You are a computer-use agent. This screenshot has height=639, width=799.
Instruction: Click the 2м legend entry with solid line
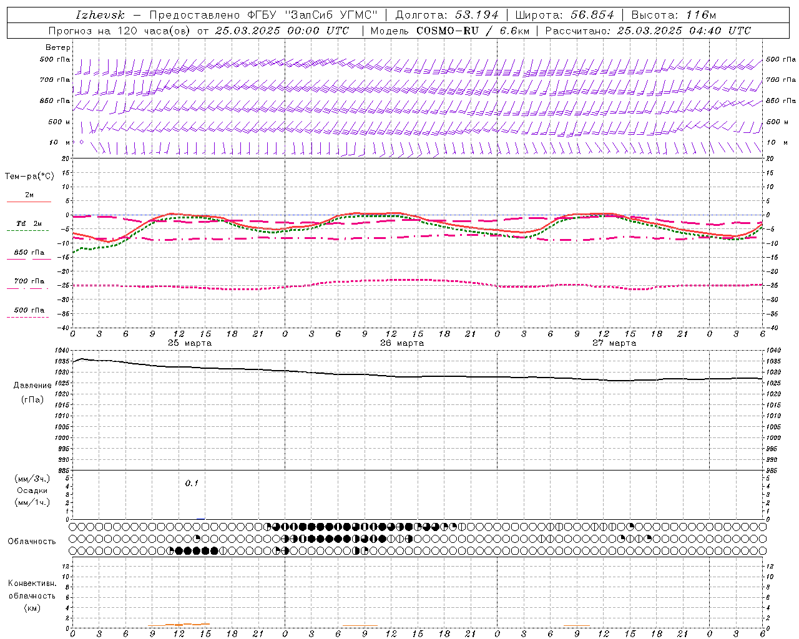click(29, 195)
